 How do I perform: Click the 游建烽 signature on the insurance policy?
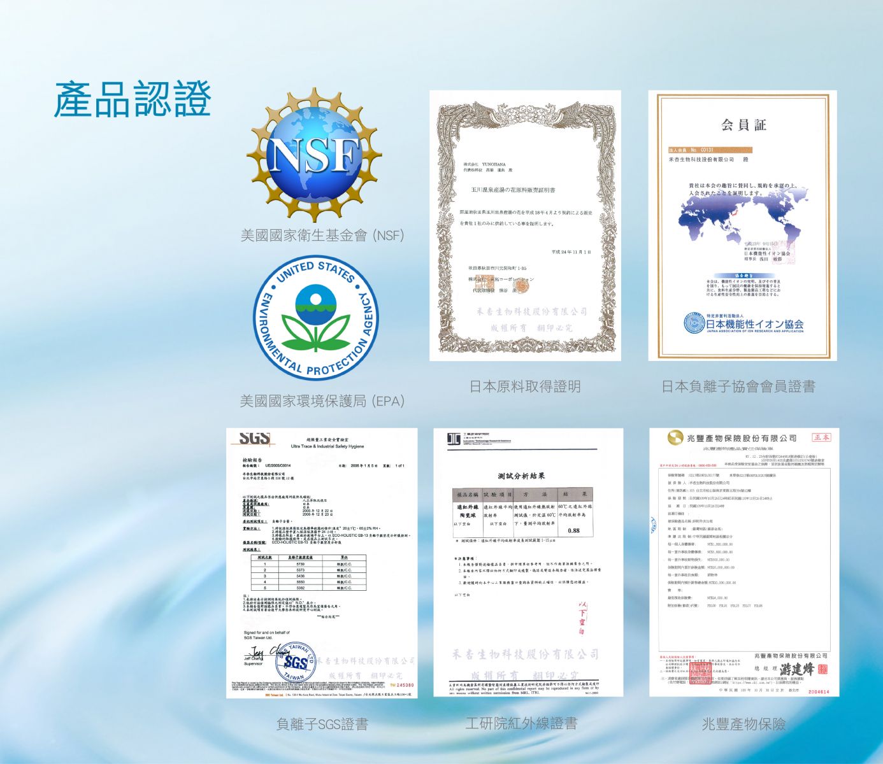pos(797,669)
